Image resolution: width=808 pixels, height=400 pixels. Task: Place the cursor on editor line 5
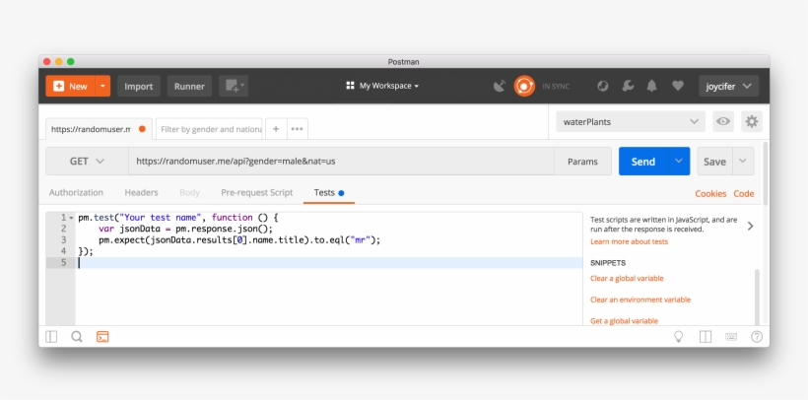pyautogui.click(x=329, y=263)
